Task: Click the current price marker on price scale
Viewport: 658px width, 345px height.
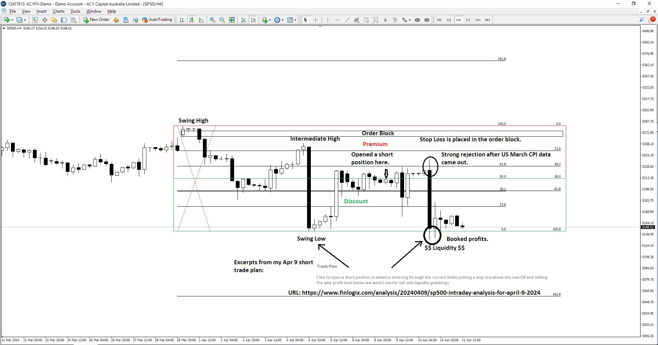Action: tap(648, 227)
